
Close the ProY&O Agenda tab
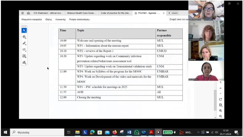click(x=164, y=13)
